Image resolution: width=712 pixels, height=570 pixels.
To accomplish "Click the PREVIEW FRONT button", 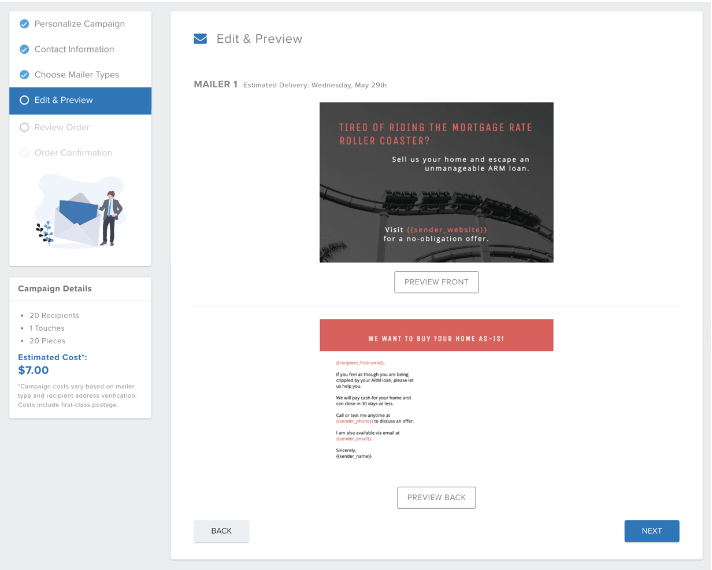I will 436,282.
